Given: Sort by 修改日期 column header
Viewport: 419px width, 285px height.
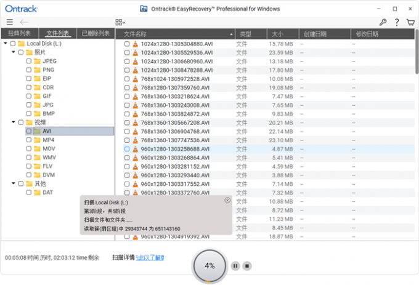Looking at the screenshot, I should coord(383,34).
